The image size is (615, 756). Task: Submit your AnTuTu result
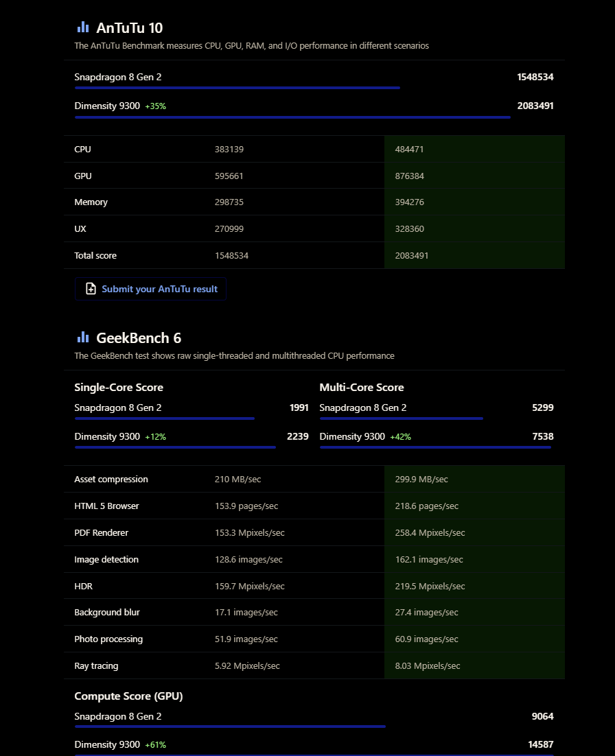click(x=150, y=289)
